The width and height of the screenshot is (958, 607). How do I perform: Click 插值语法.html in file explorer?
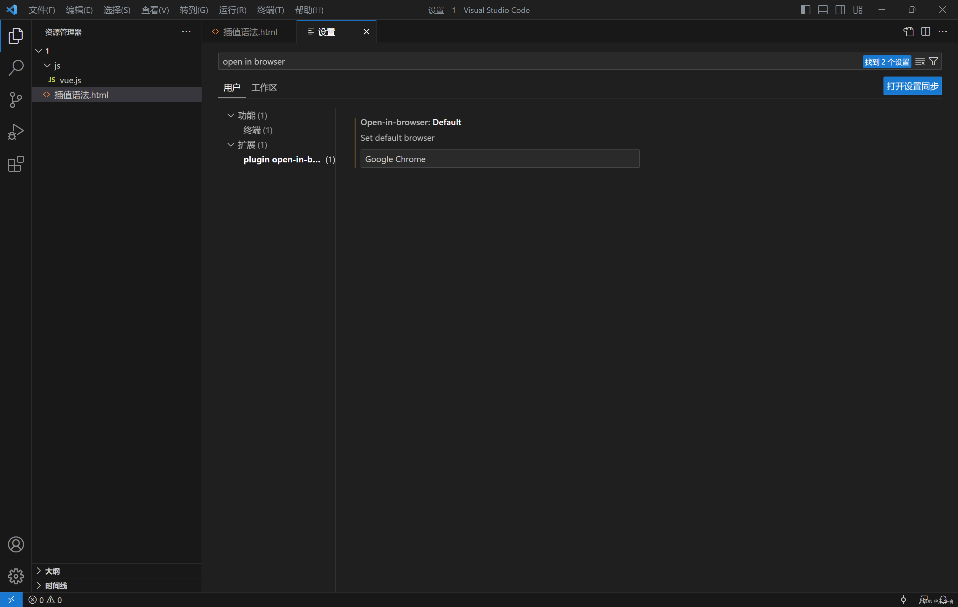[80, 94]
